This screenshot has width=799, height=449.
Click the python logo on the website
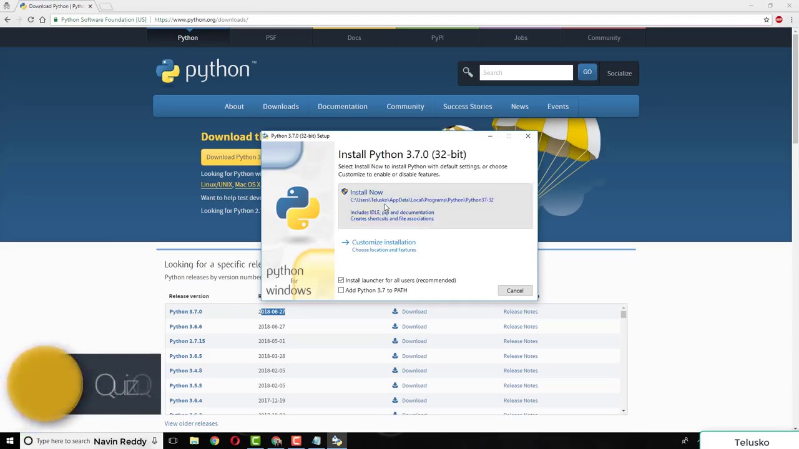206,71
